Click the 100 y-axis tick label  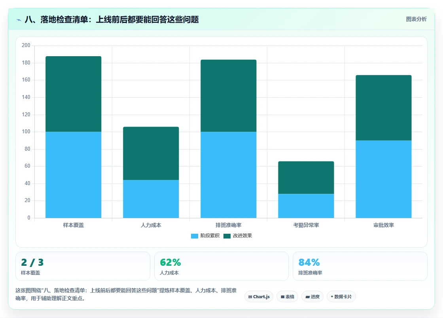[x=26, y=132]
